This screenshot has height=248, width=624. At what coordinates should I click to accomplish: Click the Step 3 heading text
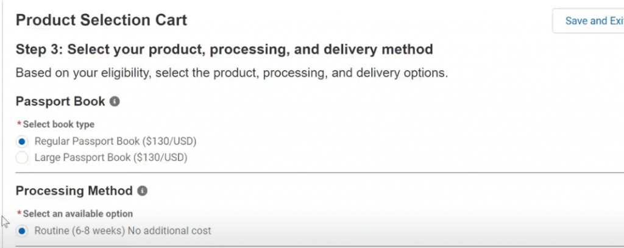coord(224,49)
